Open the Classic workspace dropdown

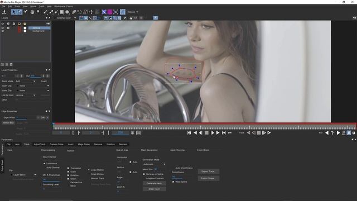133,12
